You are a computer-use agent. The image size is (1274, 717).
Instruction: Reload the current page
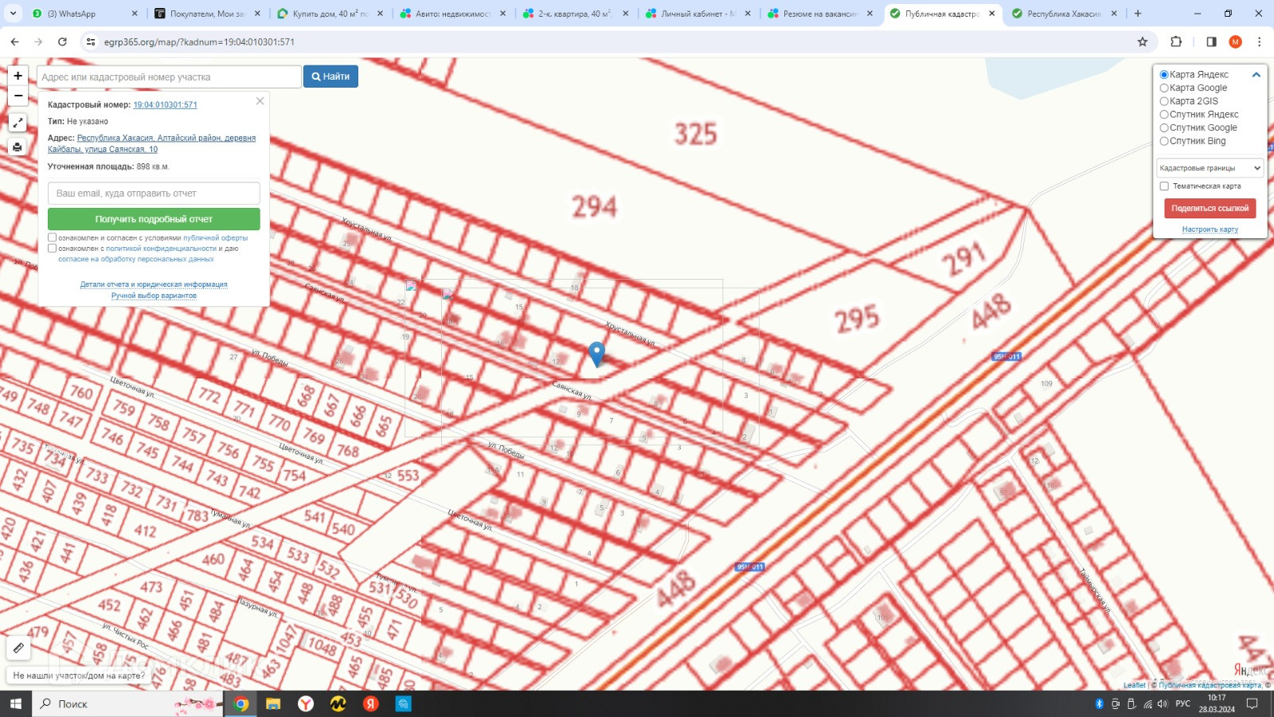tap(62, 41)
